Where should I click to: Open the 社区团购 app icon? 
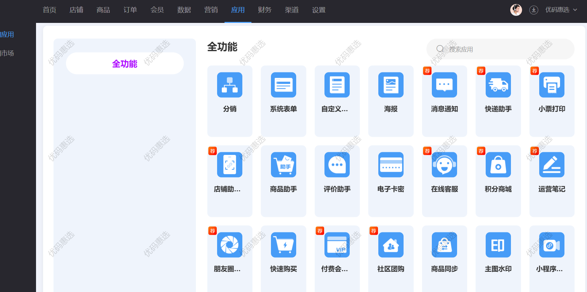390,245
